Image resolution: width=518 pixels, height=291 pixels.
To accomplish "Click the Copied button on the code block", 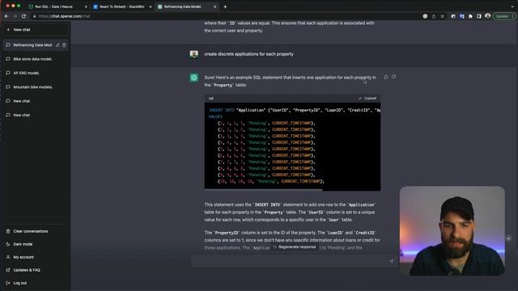I will [x=367, y=99].
